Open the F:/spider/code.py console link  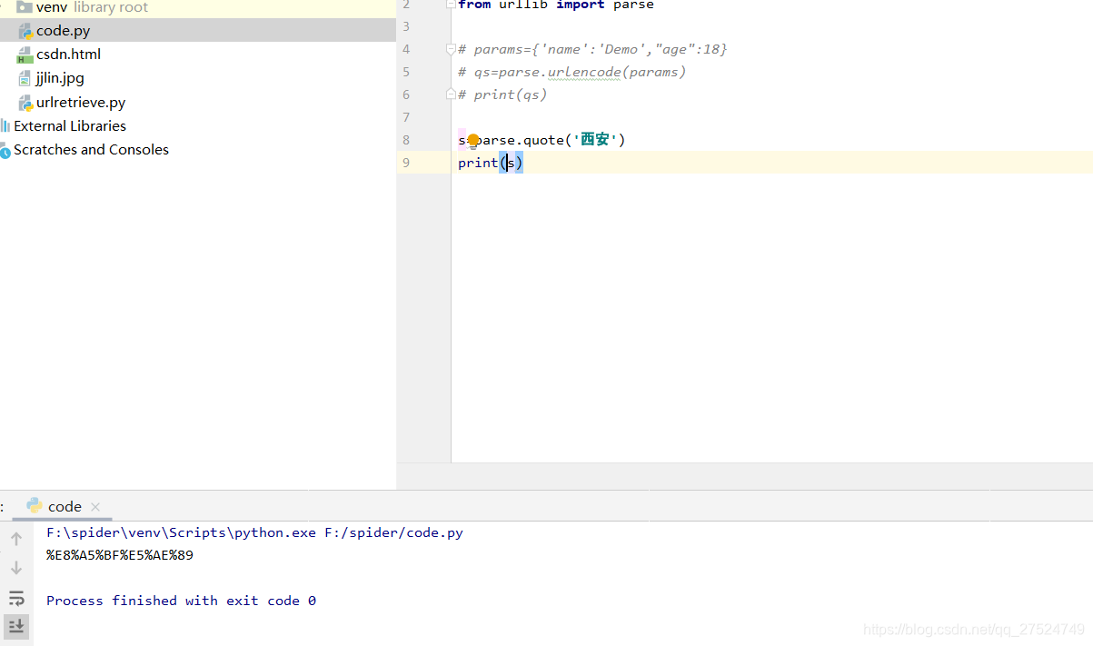click(392, 532)
